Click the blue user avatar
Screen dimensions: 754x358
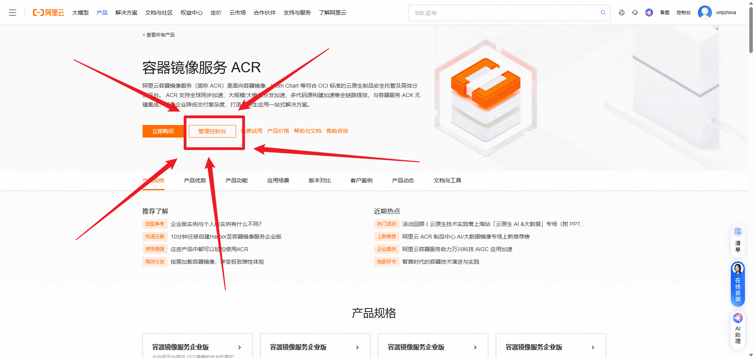pyautogui.click(x=705, y=13)
